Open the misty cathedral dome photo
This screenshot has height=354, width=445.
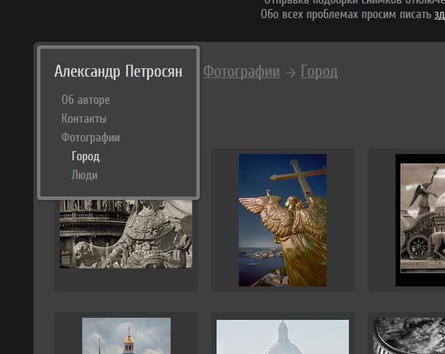coord(283,337)
